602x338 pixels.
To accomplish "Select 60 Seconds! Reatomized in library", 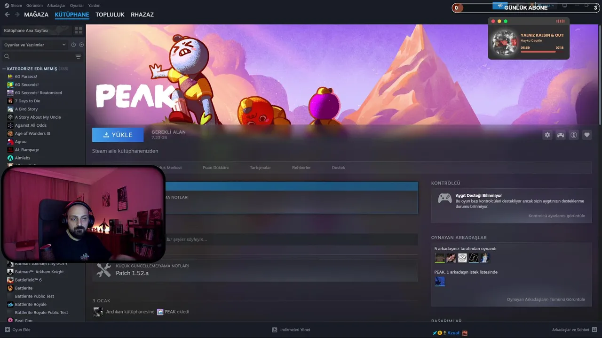I will click(39, 93).
